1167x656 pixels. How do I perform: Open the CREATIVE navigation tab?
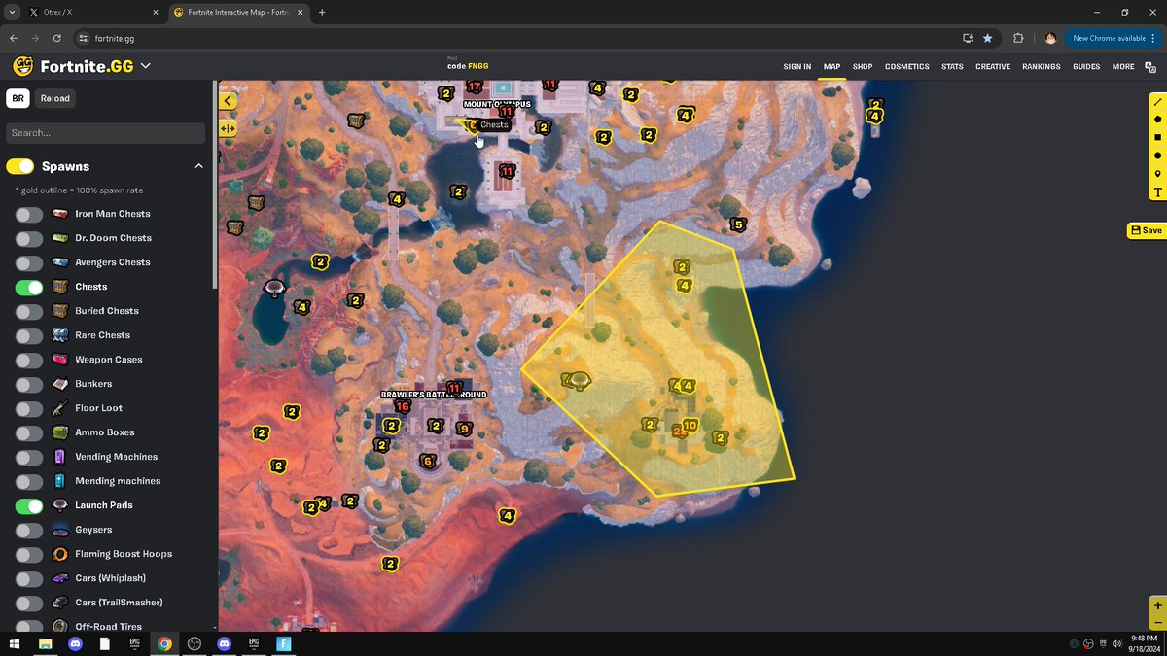point(993,67)
